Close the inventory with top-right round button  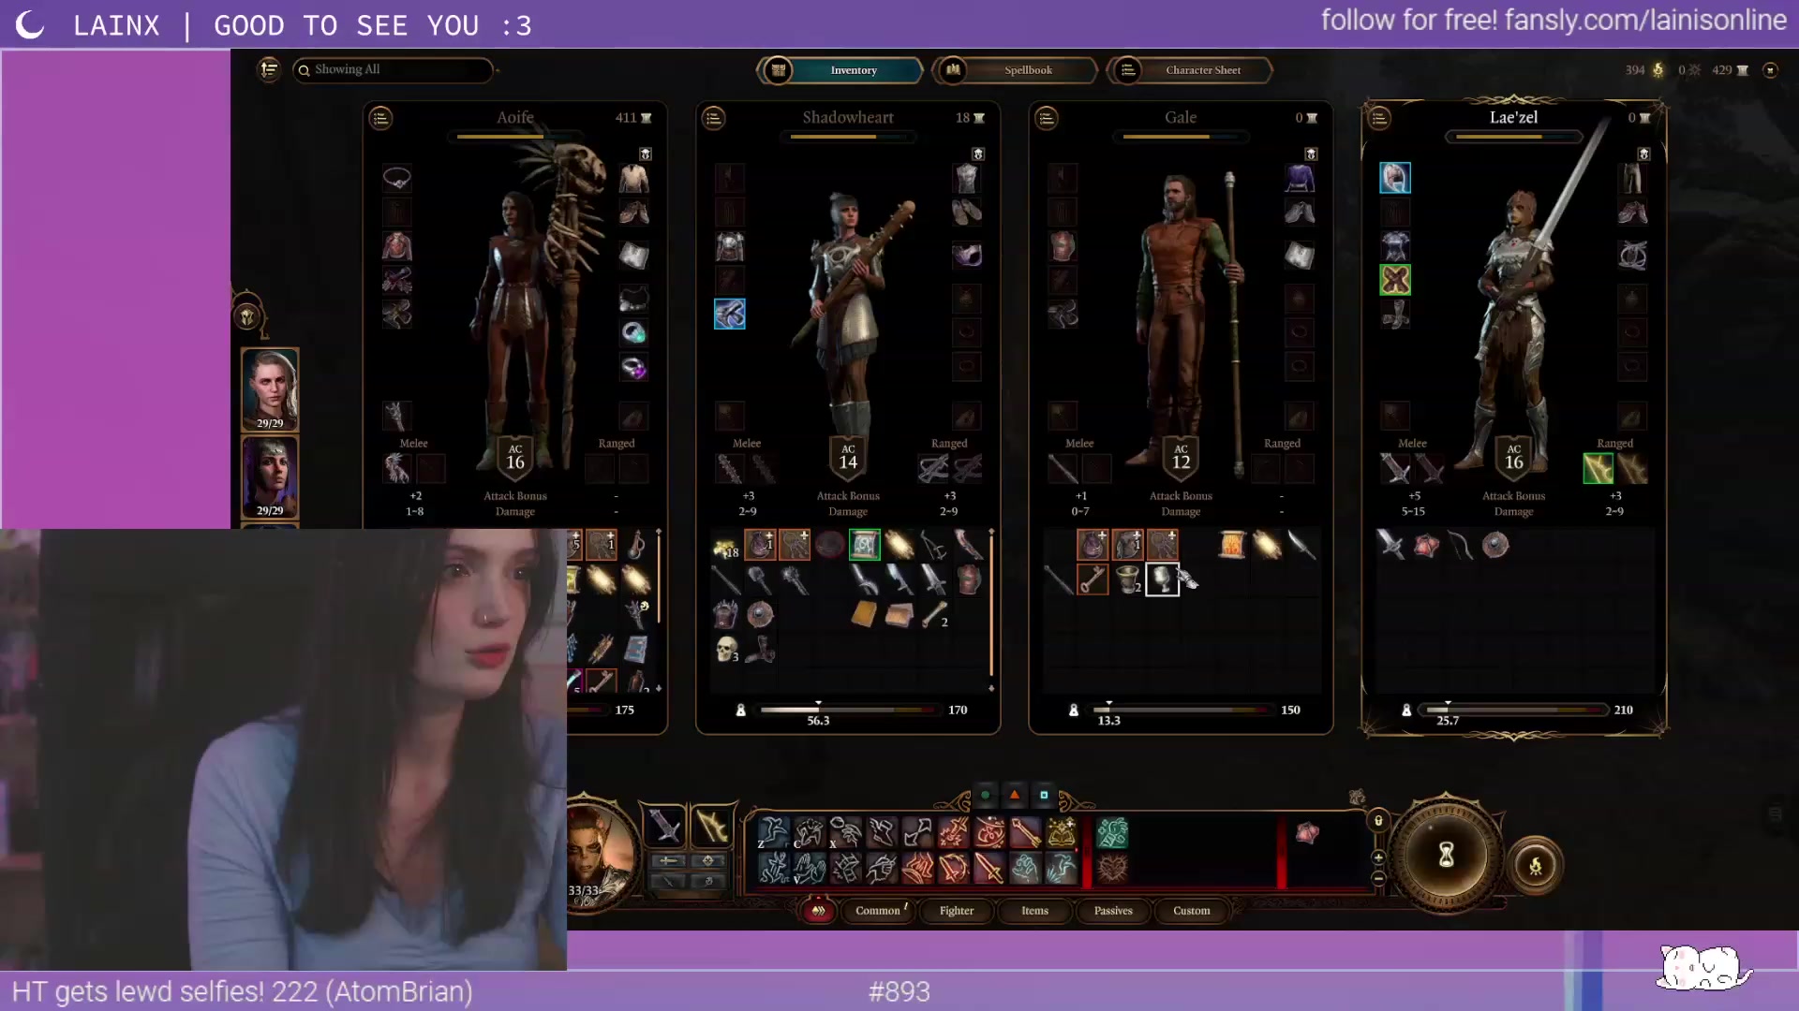pyautogui.click(x=1770, y=70)
